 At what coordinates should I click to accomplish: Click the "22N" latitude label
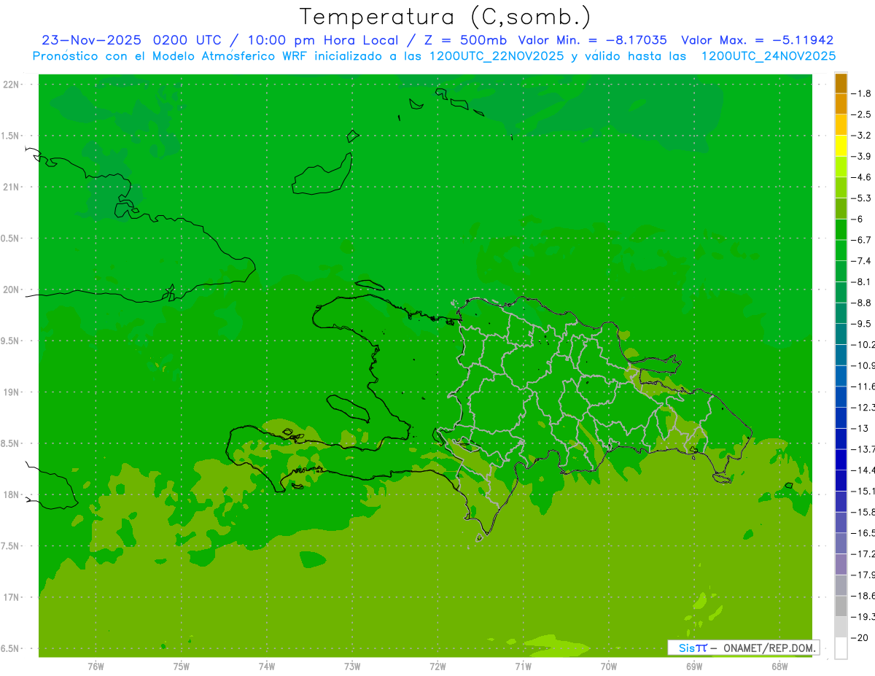click(11, 85)
